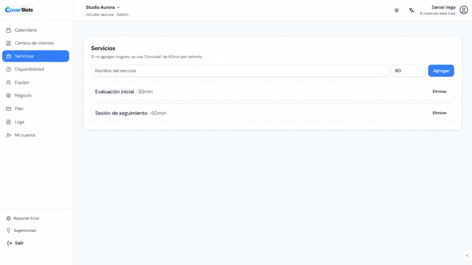Eliminar the Evaluación inicial service
The height and width of the screenshot is (265, 472).
pos(440,92)
